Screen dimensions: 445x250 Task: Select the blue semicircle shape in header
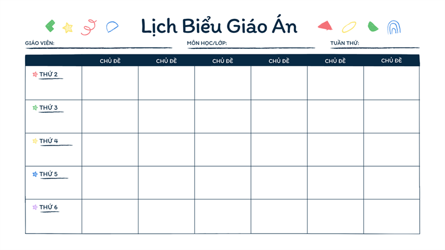click(112, 26)
